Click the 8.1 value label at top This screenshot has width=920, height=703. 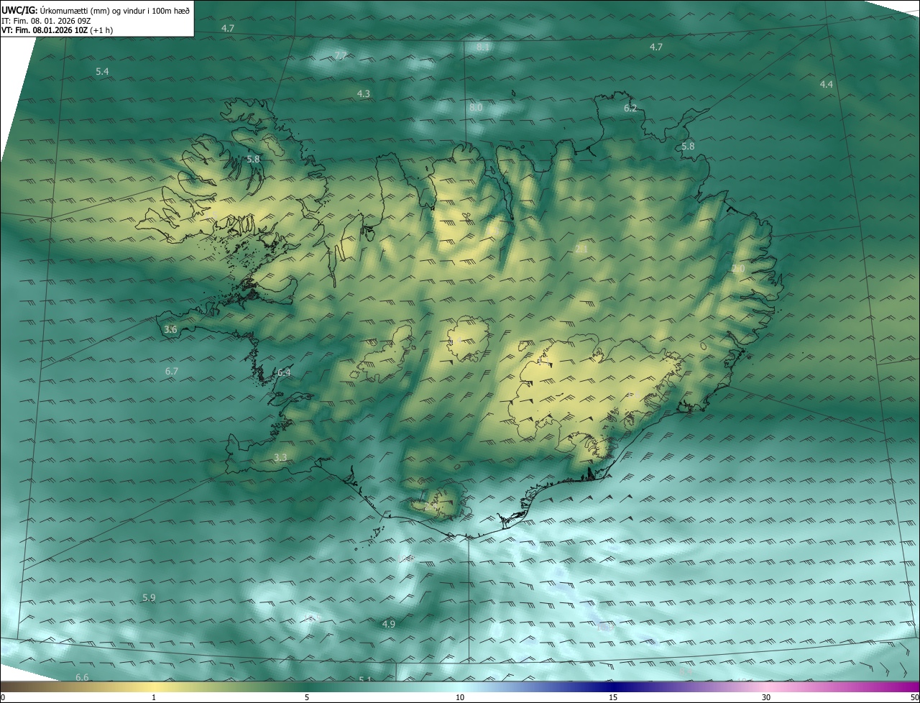[483, 47]
